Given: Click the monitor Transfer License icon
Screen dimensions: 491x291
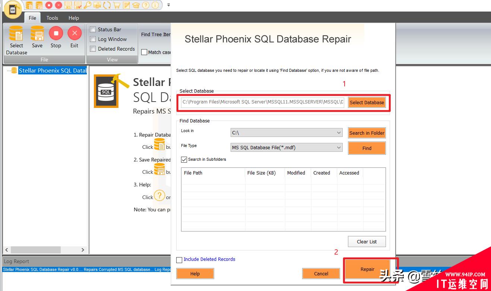Looking at the screenshot, I should (97, 5).
